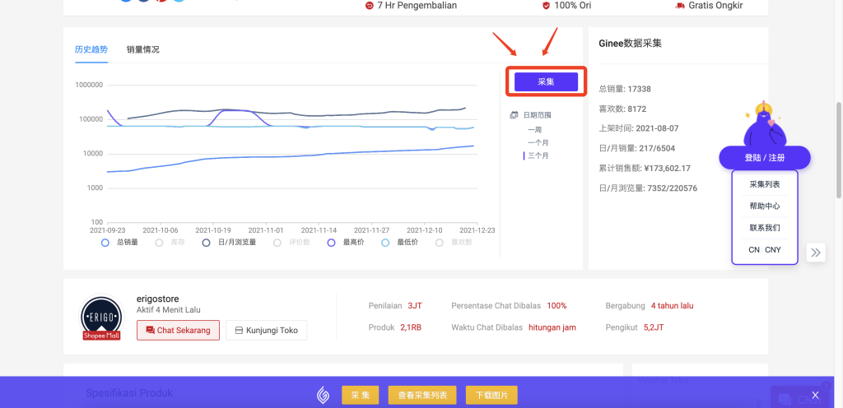Collapse the side panel with double-chevron
843x408 pixels.
click(x=816, y=253)
